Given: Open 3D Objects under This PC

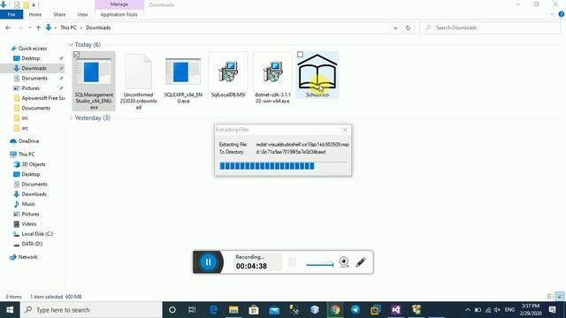Looking at the screenshot, I should point(34,164).
